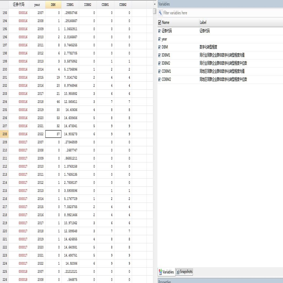
Task: Select the year column header
Action: coord(37,4)
